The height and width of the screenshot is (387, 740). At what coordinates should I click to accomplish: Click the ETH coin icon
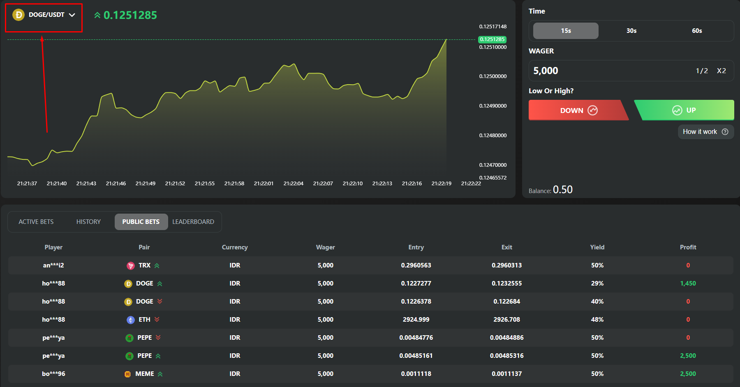[x=131, y=320]
